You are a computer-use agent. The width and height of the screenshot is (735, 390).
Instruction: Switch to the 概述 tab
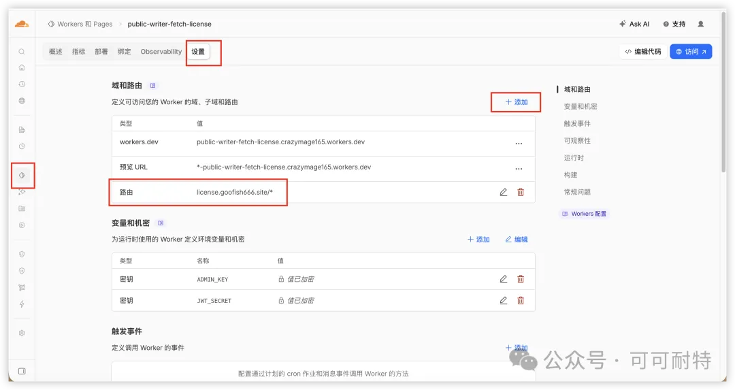pyautogui.click(x=56, y=52)
